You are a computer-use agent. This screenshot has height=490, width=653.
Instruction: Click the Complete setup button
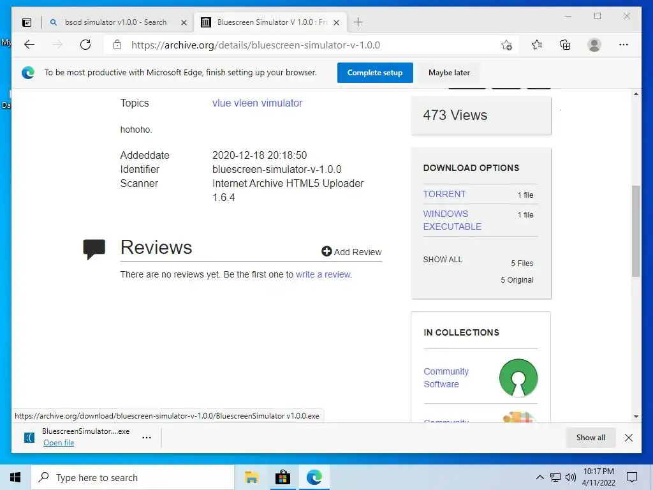click(x=375, y=73)
